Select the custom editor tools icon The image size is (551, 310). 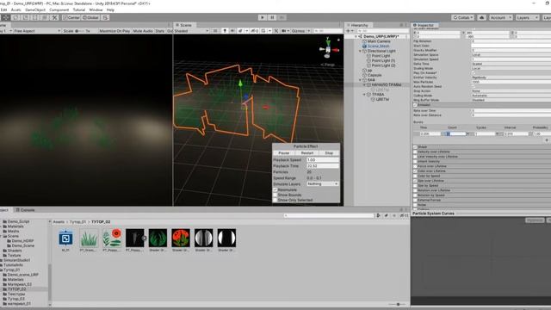click(54, 17)
